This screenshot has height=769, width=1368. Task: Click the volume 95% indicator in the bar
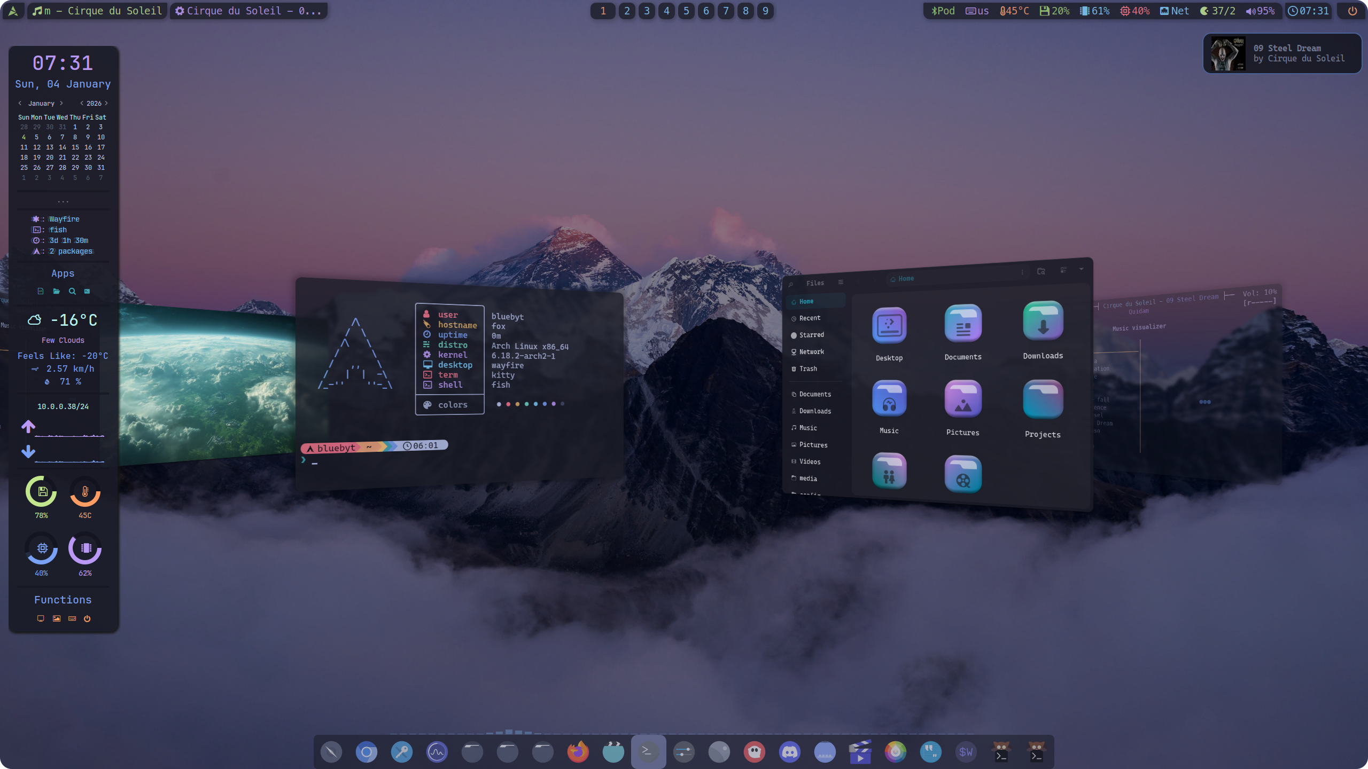pyautogui.click(x=1260, y=11)
